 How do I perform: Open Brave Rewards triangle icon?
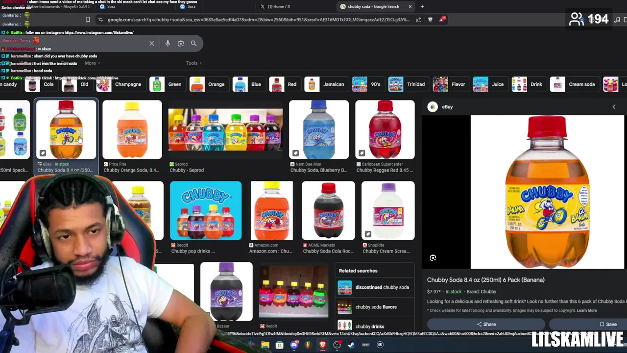(x=442, y=20)
